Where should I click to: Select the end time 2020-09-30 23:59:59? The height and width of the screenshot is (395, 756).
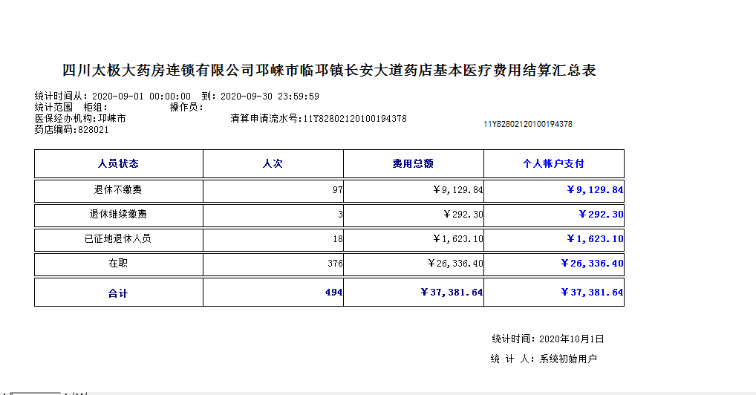click(x=270, y=97)
